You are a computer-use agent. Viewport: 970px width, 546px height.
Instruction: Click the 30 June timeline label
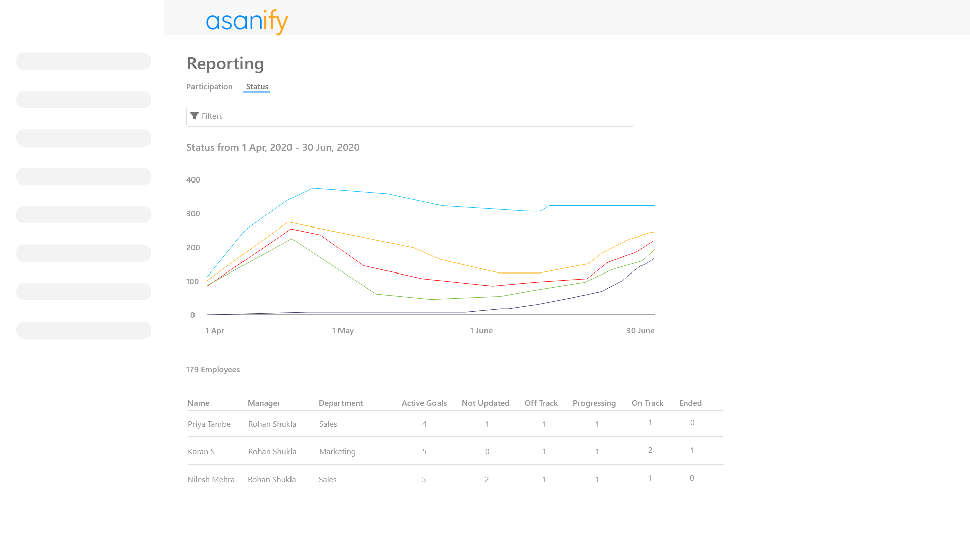[x=640, y=331]
